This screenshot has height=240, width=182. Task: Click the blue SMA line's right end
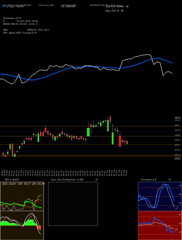[173, 63]
